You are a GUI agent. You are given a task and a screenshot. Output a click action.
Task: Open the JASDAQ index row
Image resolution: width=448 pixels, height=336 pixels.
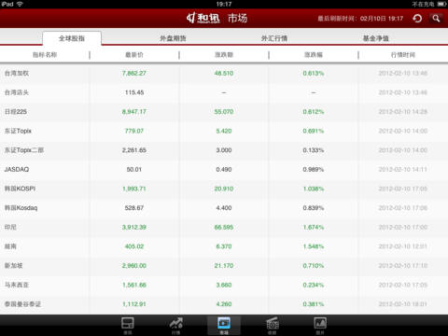click(x=224, y=169)
